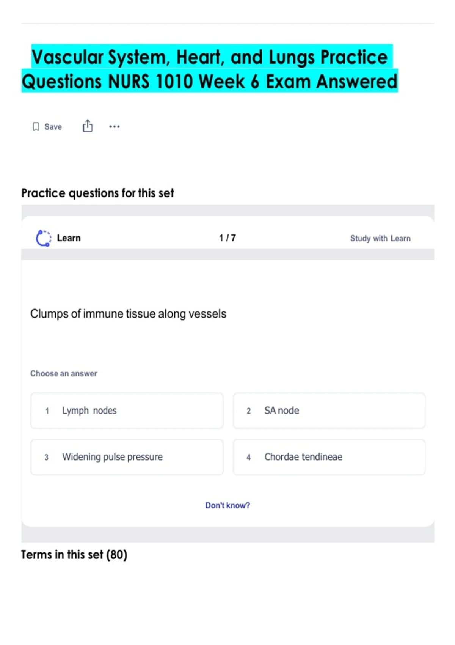Screen dimensions: 455x645
Task: Click the Terms in this set (80) heading
Action: (74, 555)
